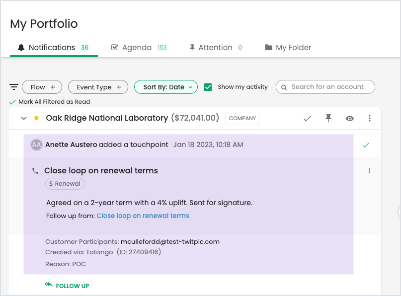Open the filter options icon

13,86
